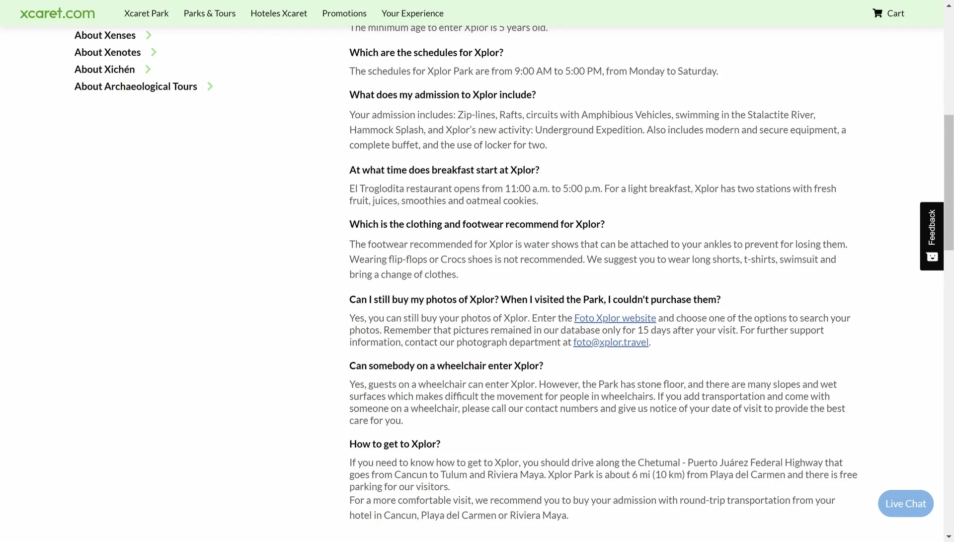This screenshot has height=542, width=954.
Task: Open the Xcaret Park menu
Action: coord(147,13)
